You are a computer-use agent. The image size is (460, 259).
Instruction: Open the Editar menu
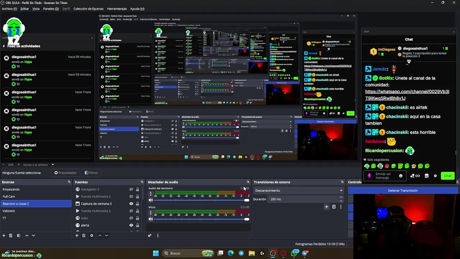click(25, 9)
